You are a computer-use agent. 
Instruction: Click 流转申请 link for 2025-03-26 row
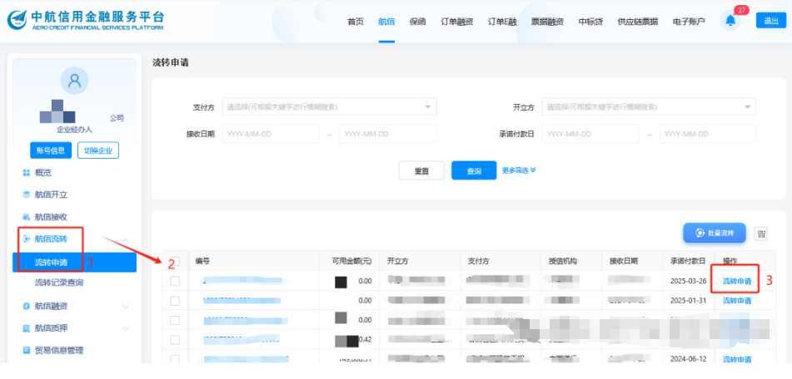point(737,281)
